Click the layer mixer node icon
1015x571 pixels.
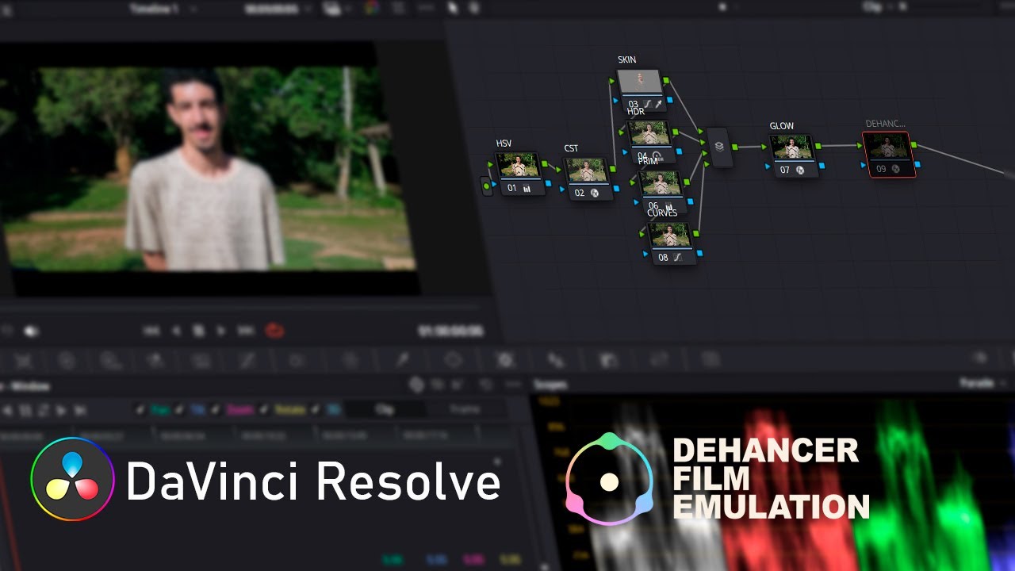(x=719, y=147)
